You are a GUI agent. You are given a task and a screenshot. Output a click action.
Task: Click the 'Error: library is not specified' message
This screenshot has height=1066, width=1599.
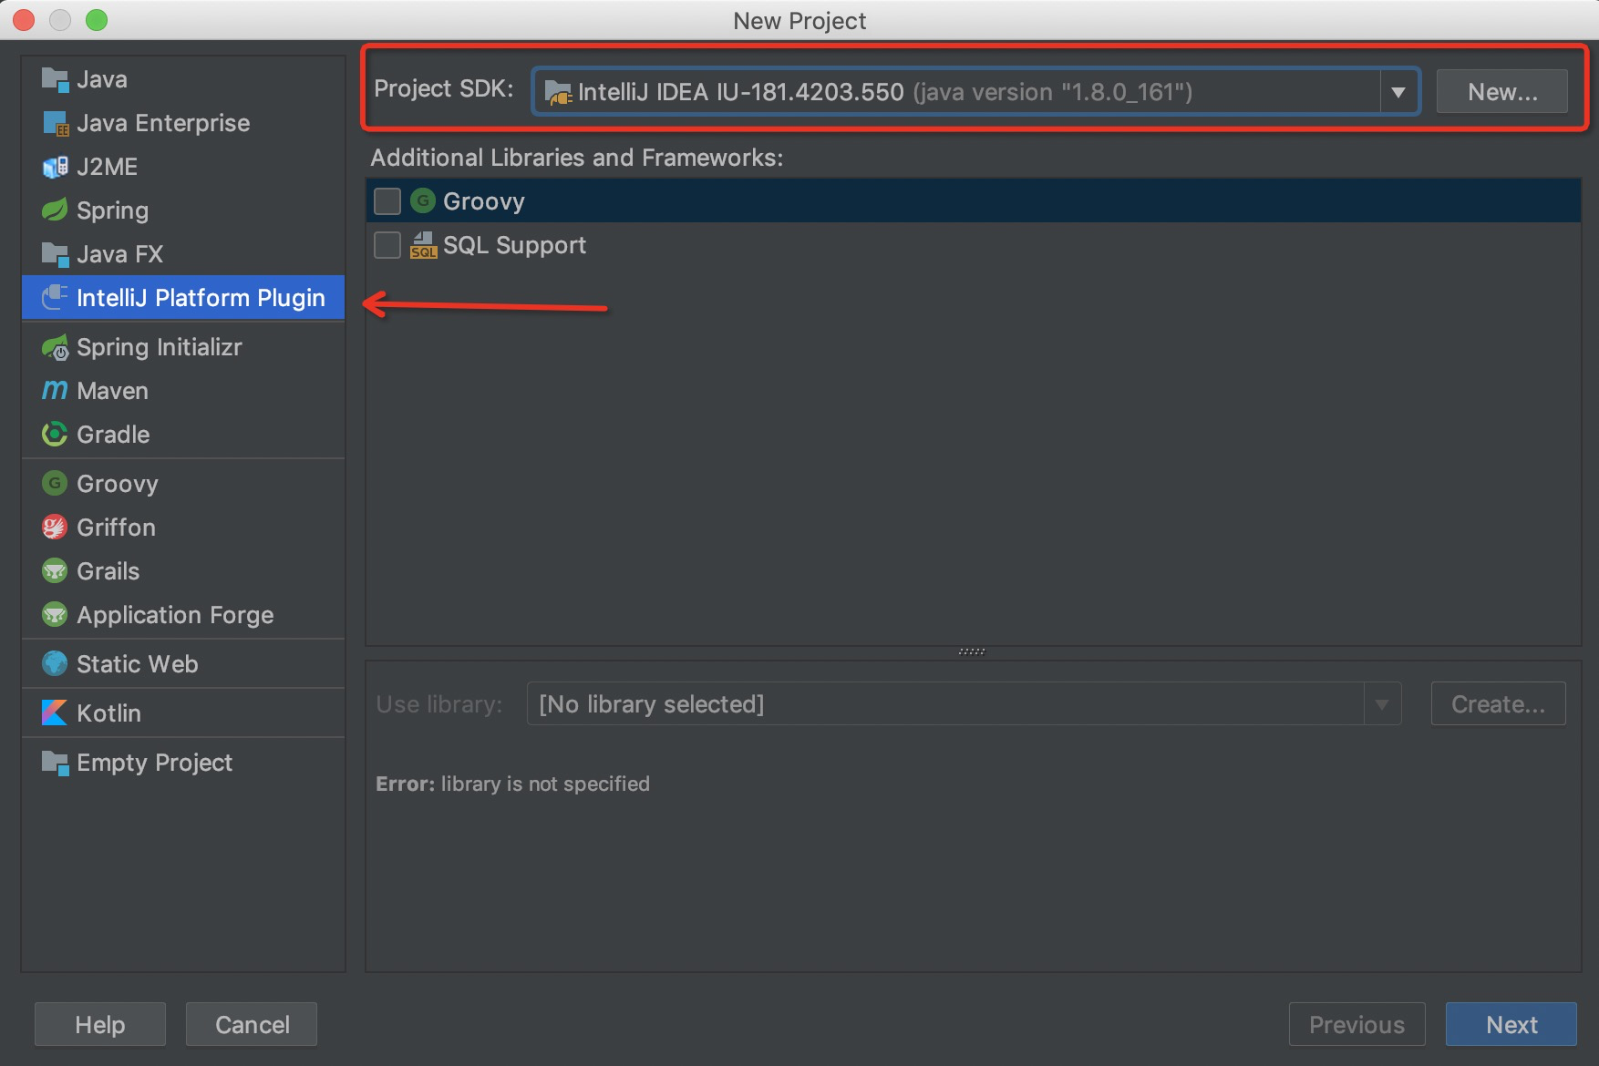click(512, 784)
